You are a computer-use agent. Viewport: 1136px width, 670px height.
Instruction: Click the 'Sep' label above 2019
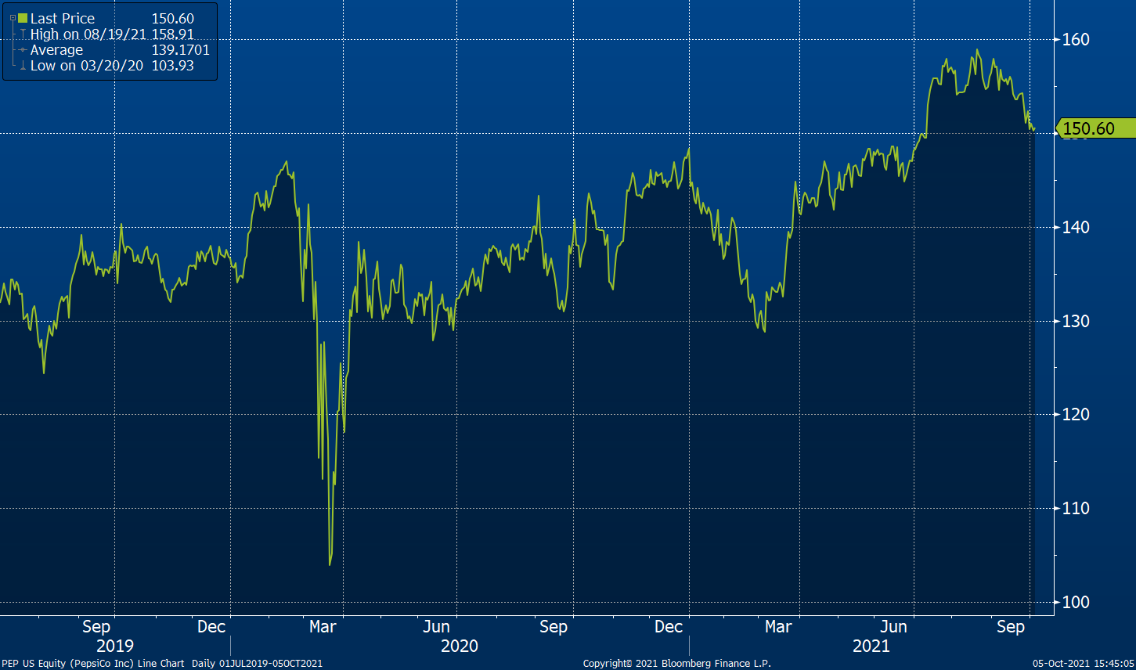coord(96,627)
